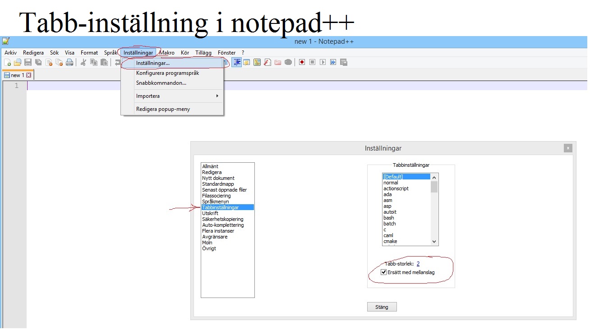The height and width of the screenshot is (330, 590).
Task: Click the Print toolbar icon
Action: 69,63
